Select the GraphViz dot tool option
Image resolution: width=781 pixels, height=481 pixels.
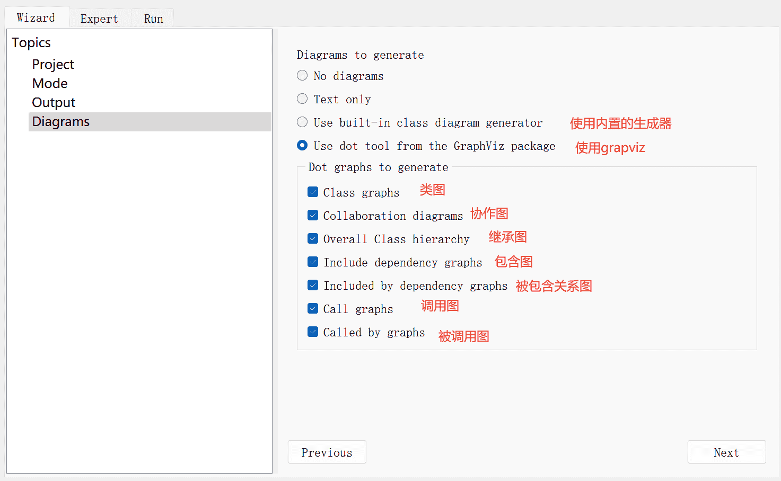point(302,146)
